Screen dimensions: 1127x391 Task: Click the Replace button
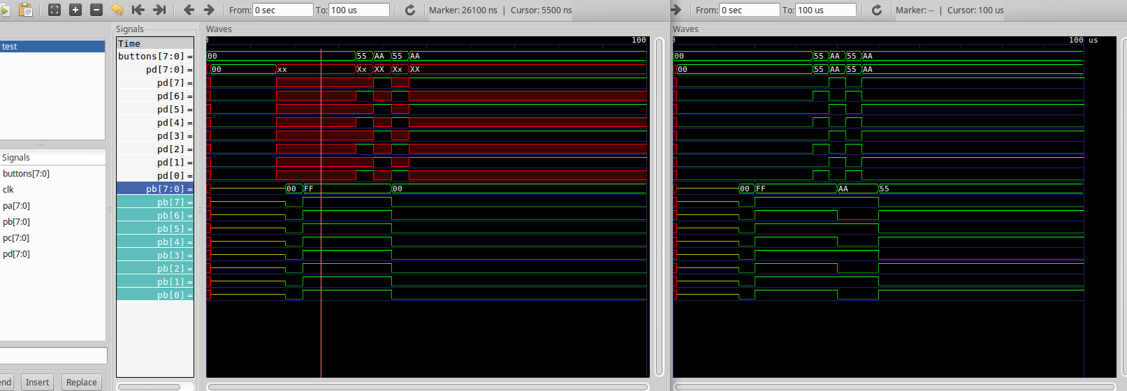tap(81, 382)
